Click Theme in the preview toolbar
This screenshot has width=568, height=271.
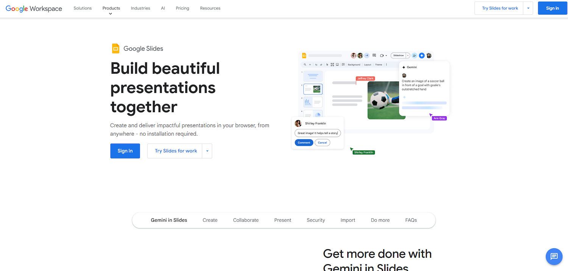point(379,65)
